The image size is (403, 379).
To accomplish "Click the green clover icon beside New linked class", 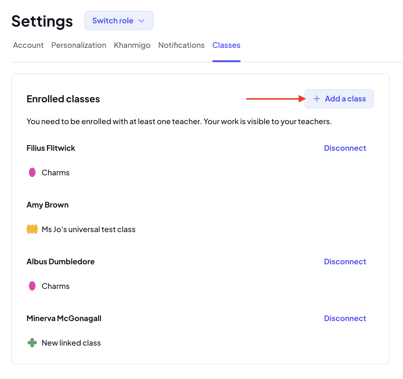I will coord(32,343).
